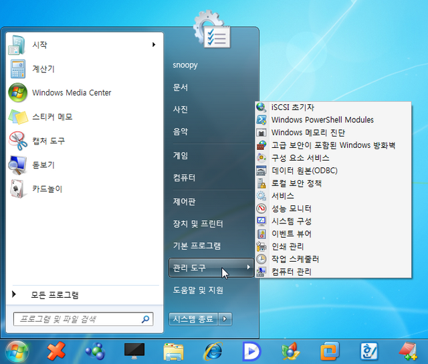Image resolution: width=428 pixels, height=364 pixels.
Task: Select '컴퓨터 관리' text entry
Action: tap(292, 272)
